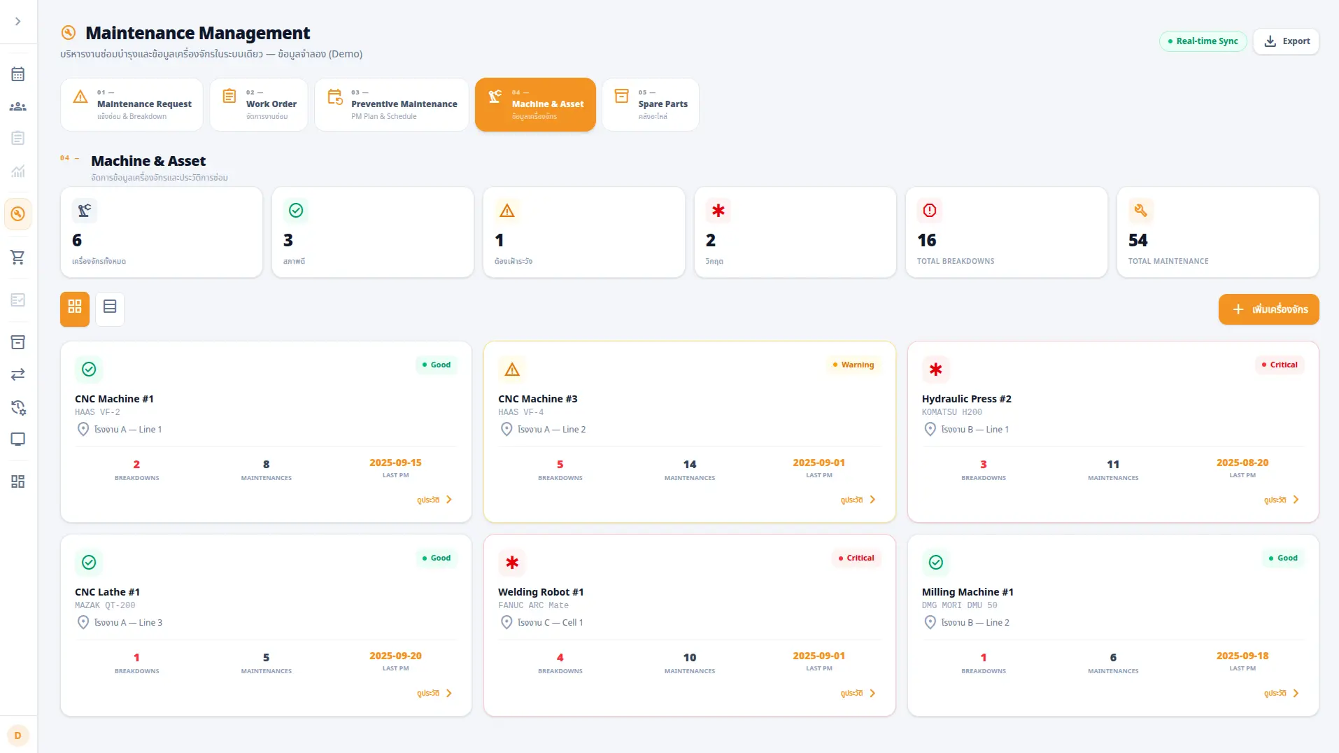Select the maintenance wrench icon in sidebar
The width and height of the screenshot is (1339, 753).
[x=18, y=214]
